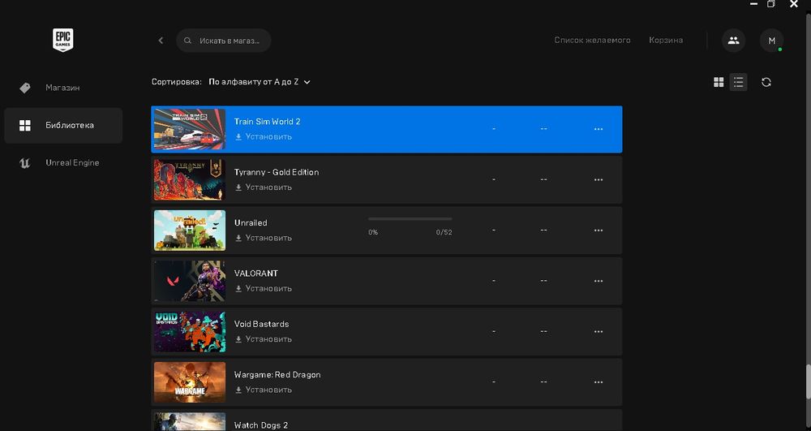
Task: Click download icon beside Tyranny Установить
Action: coord(238,187)
